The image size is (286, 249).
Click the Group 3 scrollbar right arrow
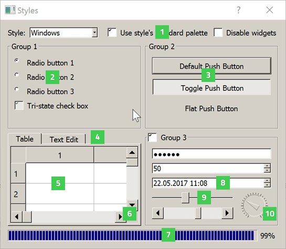coord(227,213)
